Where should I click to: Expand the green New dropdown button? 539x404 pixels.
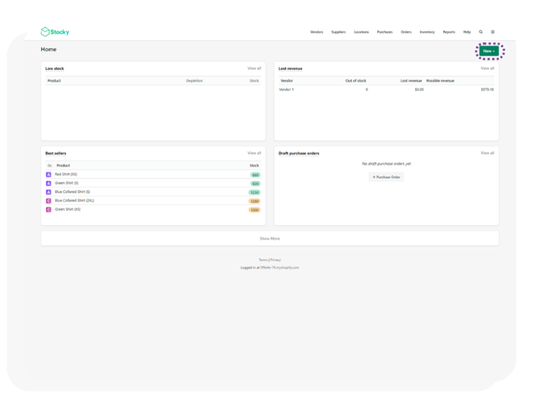pos(488,51)
